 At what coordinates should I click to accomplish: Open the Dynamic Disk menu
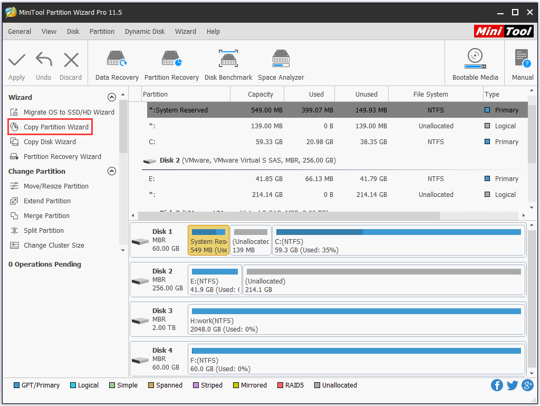[x=144, y=31]
